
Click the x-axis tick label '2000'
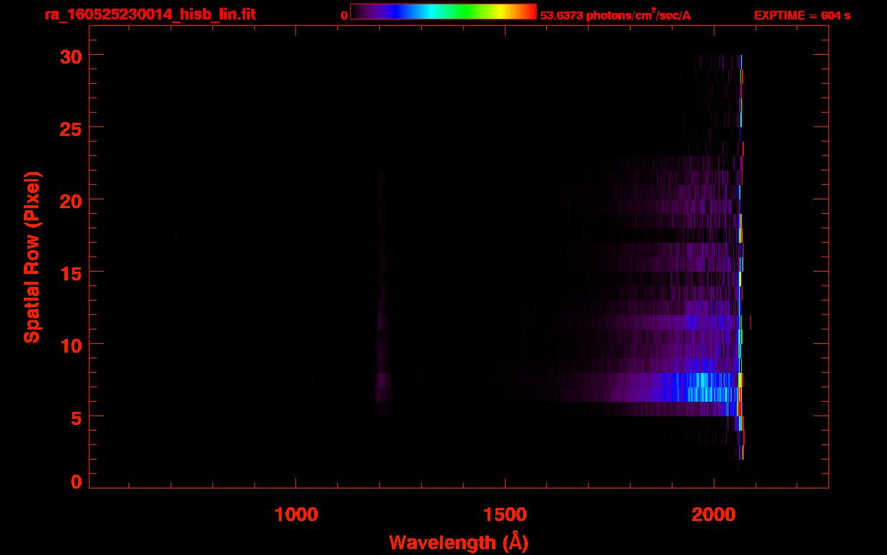(714, 515)
